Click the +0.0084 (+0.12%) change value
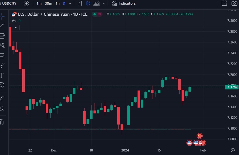Viewport: 239px width, 155px height. click(x=179, y=14)
